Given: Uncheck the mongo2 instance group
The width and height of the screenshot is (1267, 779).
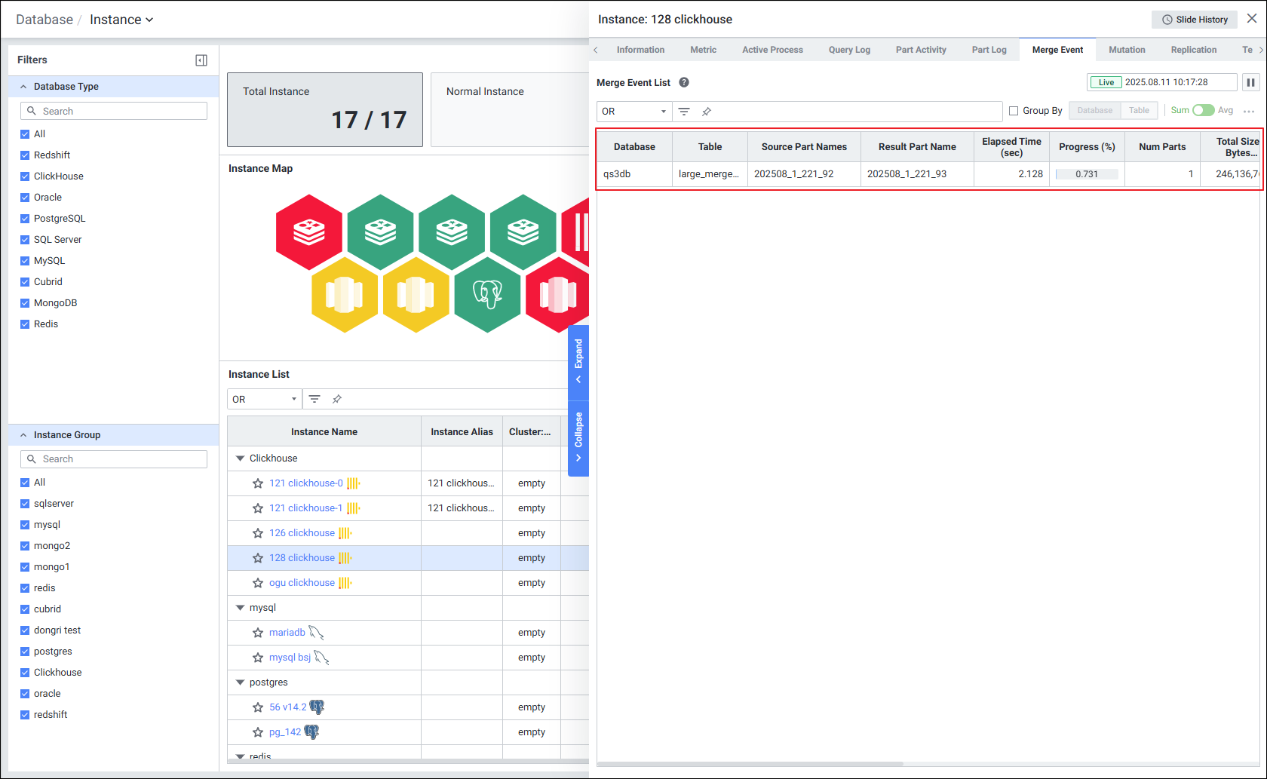Looking at the screenshot, I should (x=25, y=546).
